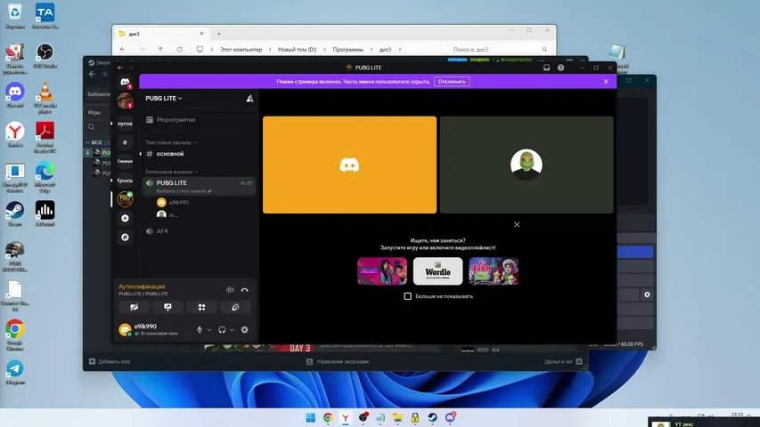Open Discord help question mark icon
This screenshot has width=760, height=427.
(560, 68)
